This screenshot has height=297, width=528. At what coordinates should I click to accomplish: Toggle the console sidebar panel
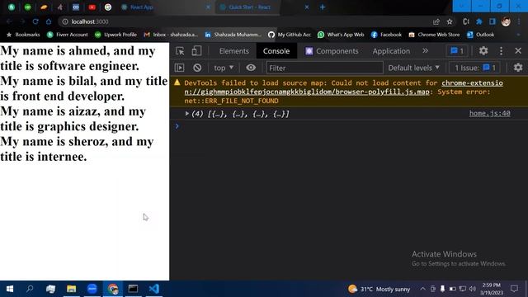tap(180, 68)
